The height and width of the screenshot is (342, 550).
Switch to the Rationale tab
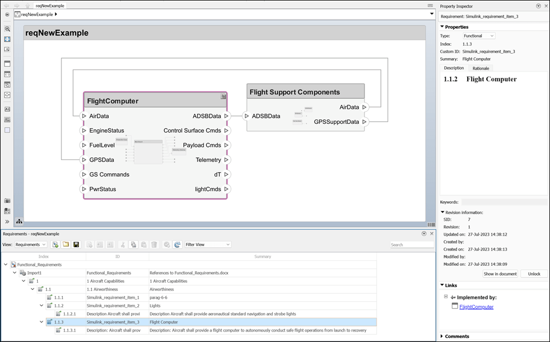(480, 68)
